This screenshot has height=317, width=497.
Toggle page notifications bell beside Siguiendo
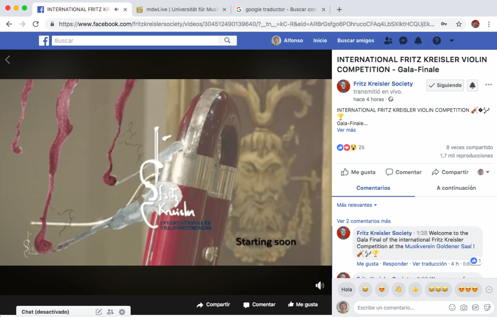pos(472,85)
